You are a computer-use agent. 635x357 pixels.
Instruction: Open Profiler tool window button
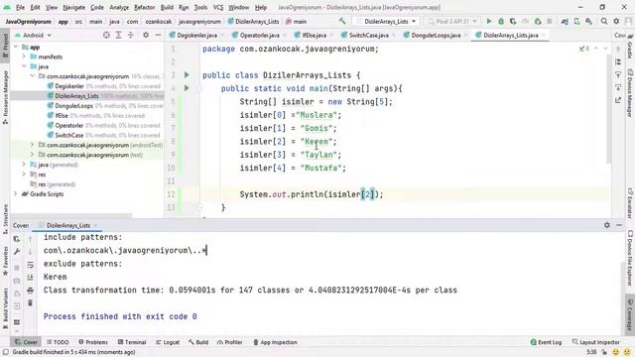click(x=229, y=342)
